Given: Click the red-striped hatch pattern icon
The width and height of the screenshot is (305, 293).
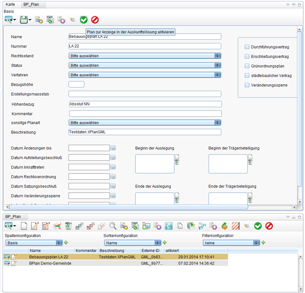Looking at the screenshot, I should [235, 226].
